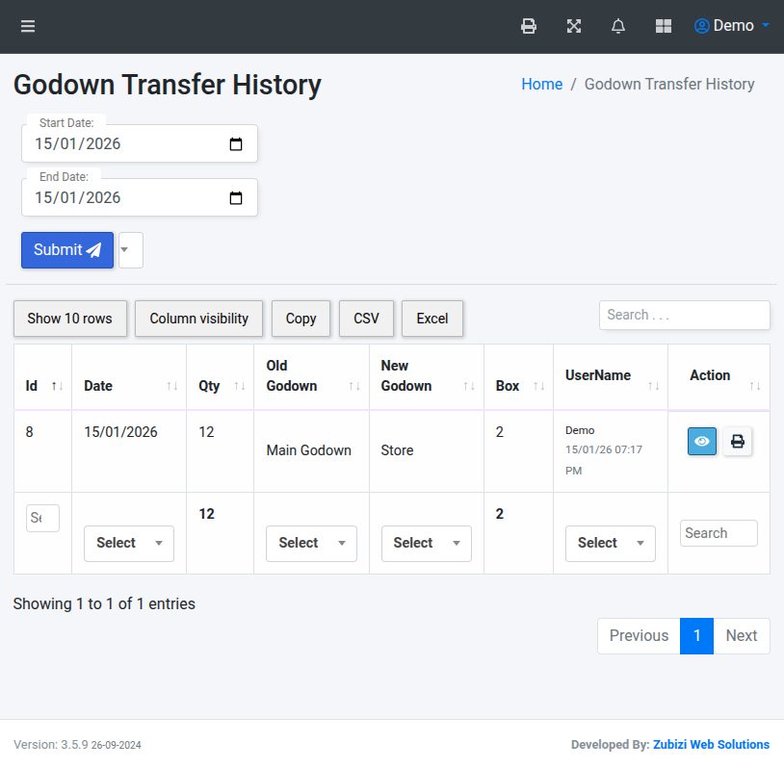
Task: Open the sidebar with the hamburger icon
Action: (x=27, y=26)
